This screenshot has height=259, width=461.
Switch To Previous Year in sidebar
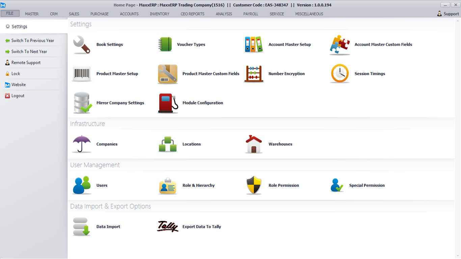pos(32,40)
